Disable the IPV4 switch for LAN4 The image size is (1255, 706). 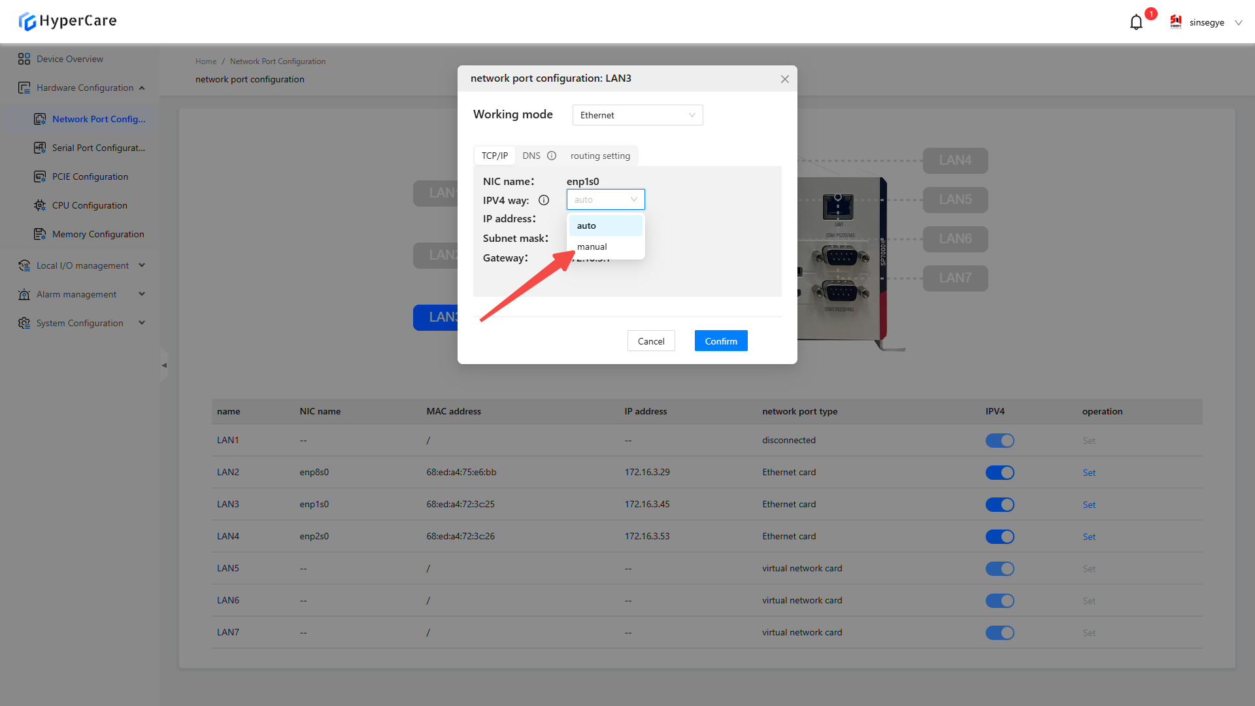[x=999, y=537]
